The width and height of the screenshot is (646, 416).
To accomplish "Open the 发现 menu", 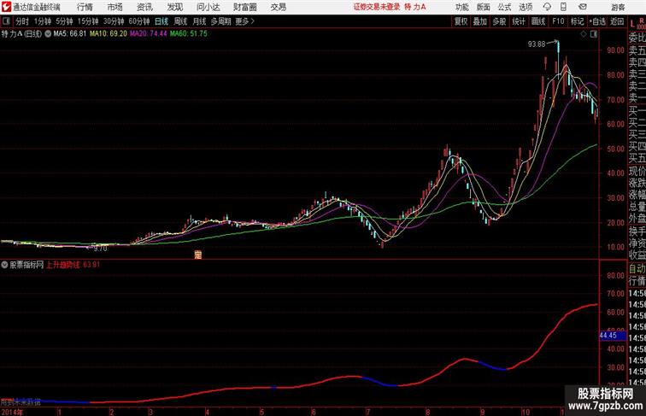I will (x=174, y=7).
